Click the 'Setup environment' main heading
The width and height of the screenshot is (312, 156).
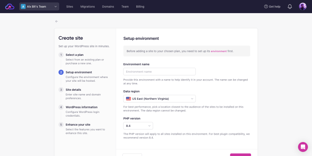pos(141,39)
